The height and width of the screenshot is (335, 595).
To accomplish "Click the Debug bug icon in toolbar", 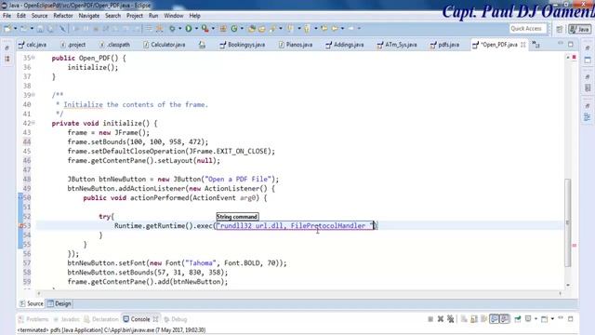I will point(172,29).
